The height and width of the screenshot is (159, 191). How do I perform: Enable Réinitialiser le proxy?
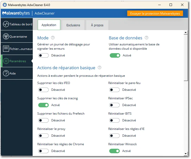tap(43, 136)
